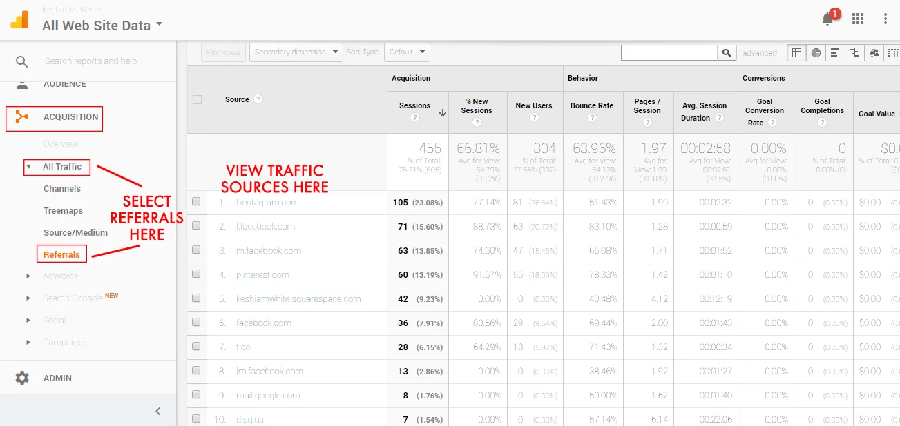
Task: Open the three-dot options menu
Action: coord(885,19)
